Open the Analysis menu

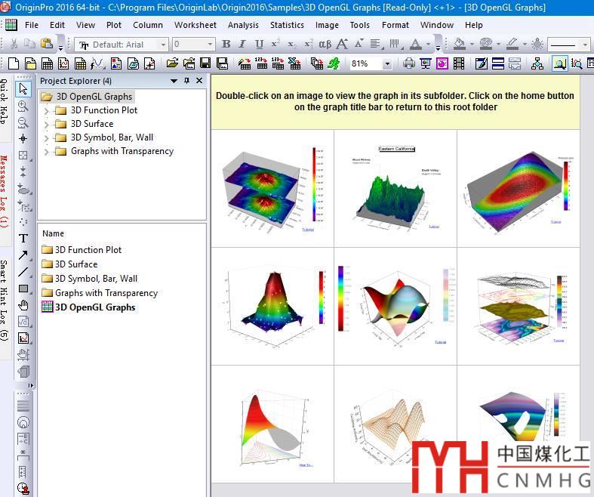[x=243, y=25]
